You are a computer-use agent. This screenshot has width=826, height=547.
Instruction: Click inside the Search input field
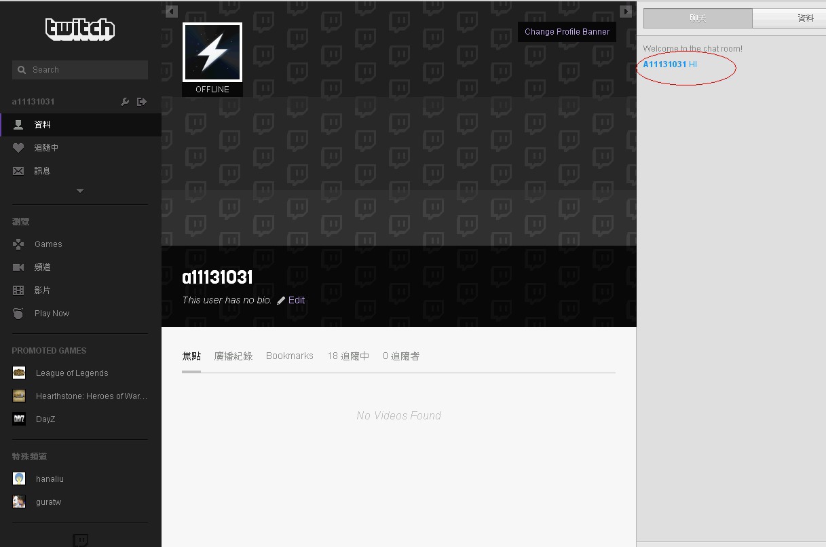[80, 70]
